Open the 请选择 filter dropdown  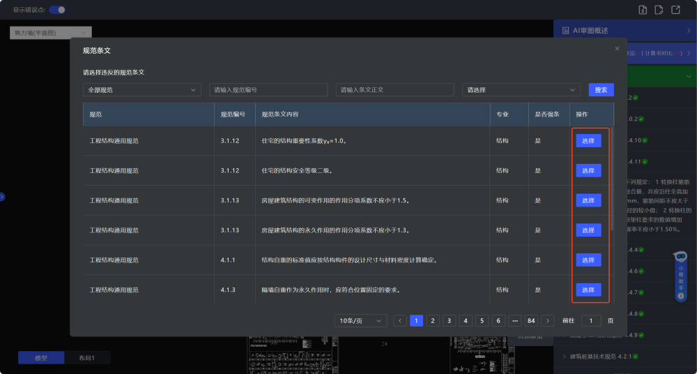[521, 90]
